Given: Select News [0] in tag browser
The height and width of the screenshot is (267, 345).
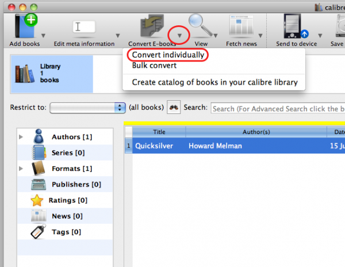Looking at the screenshot, I should click(67, 216).
